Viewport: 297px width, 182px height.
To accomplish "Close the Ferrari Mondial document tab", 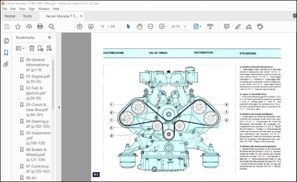I will pyautogui.click(x=81, y=16).
